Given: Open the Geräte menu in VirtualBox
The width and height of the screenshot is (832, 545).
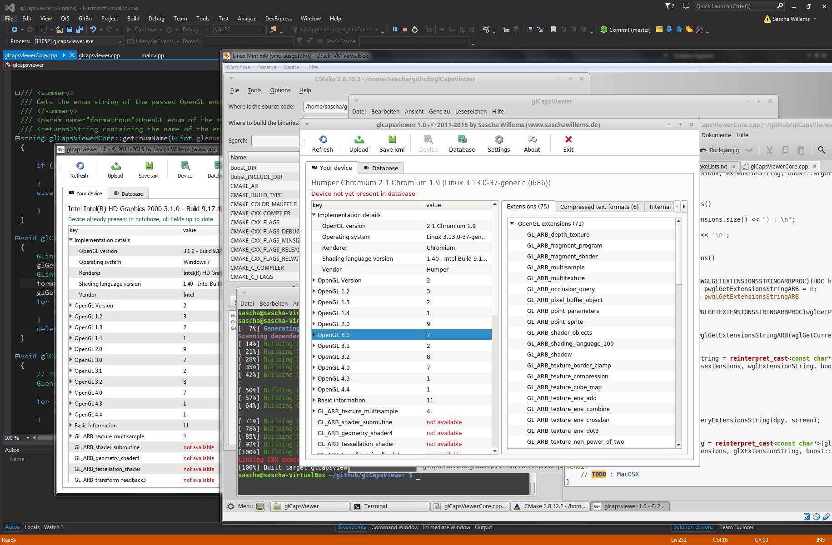Looking at the screenshot, I should point(291,67).
